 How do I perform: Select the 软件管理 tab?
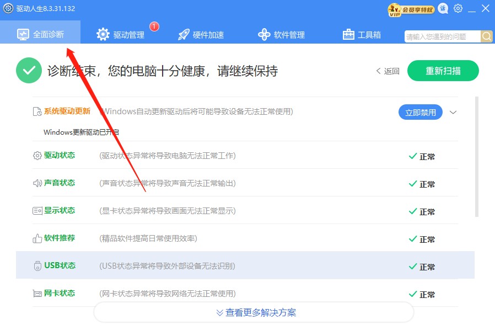click(282, 34)
